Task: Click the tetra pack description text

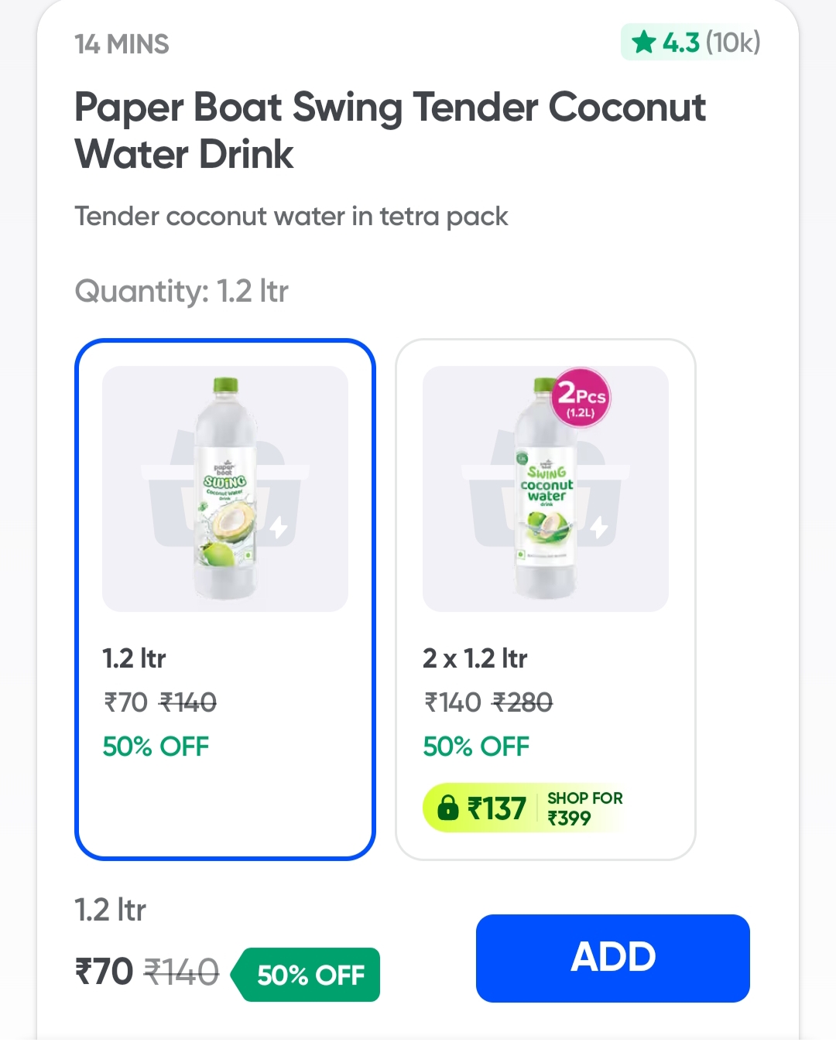Action: tap(291, 217)
